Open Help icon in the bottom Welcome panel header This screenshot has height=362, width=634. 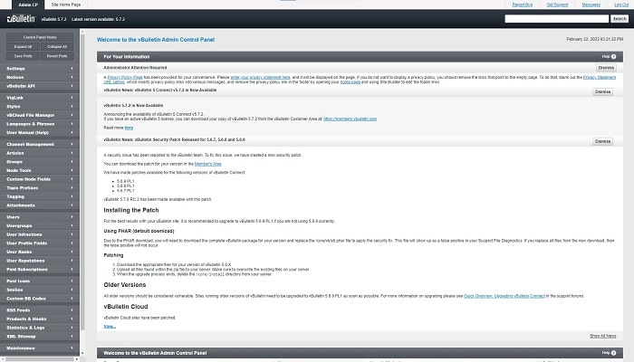[613, 353]
